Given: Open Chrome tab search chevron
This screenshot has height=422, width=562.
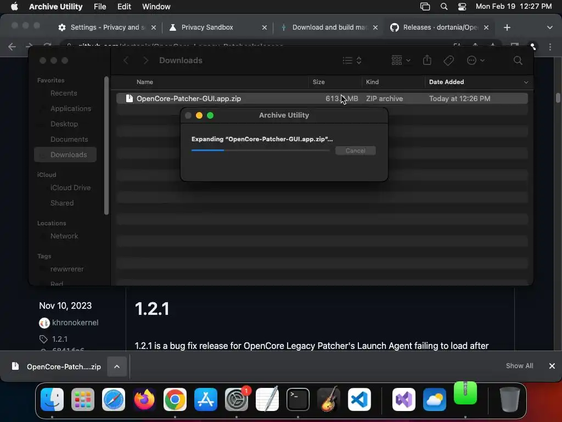Looking at the screenshot, I should [x=550, y=27].
